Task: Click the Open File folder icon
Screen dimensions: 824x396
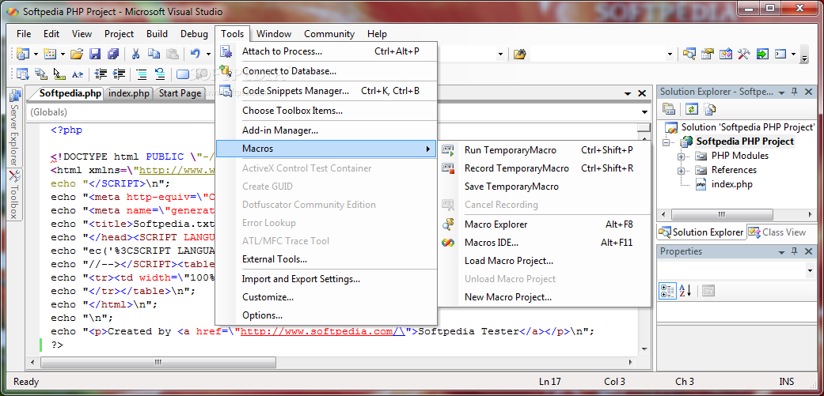Action: point(77,54)
